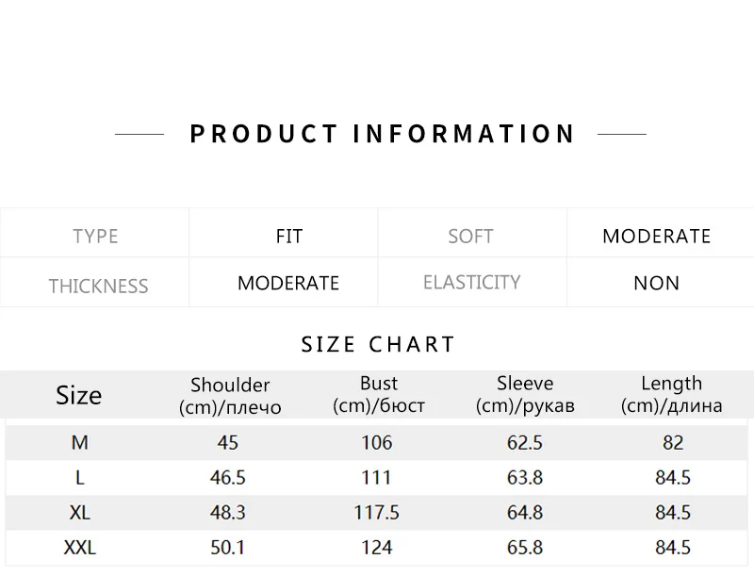Select the SOFT label cell

(x=470, y=236)
